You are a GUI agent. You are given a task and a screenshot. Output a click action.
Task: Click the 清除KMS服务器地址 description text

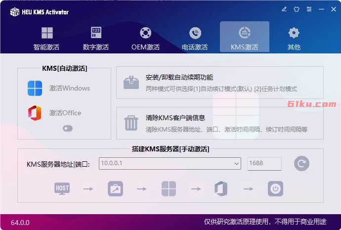pyautogui.click(x=226, y=130)
